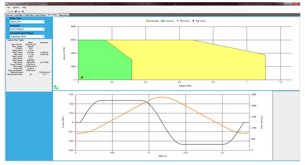
Task: Click the '397.5 RPM' application speed value
Action: pyautogui.click(x=44, y=63)
